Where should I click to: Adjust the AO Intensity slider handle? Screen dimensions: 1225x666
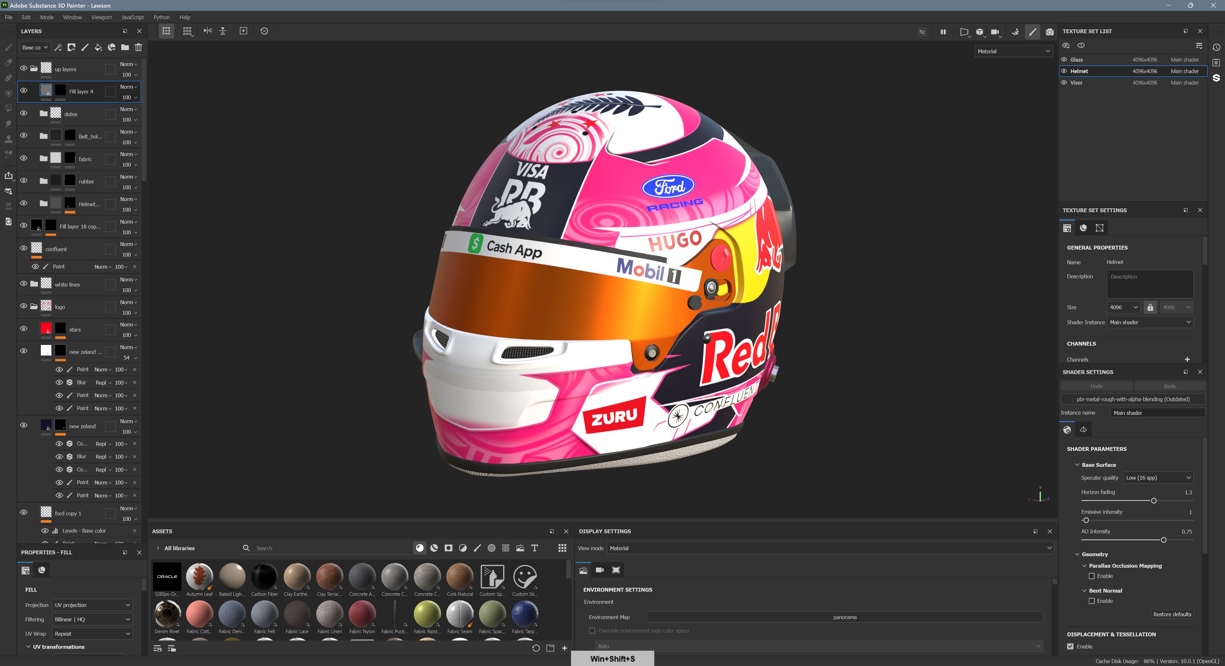tap(1163, 540)
